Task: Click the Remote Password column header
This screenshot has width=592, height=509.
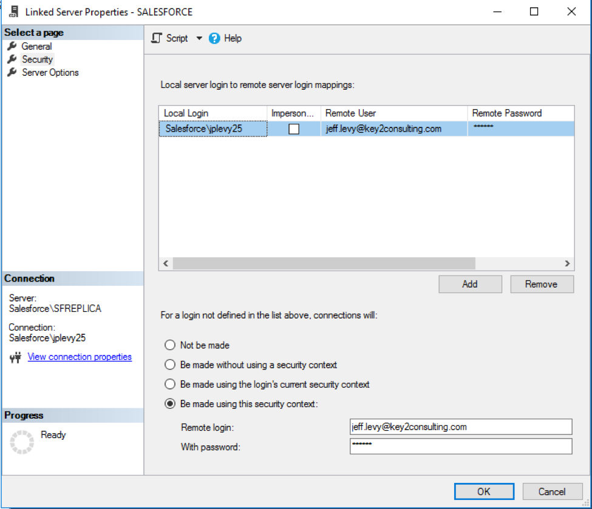Action: point(521,113)
